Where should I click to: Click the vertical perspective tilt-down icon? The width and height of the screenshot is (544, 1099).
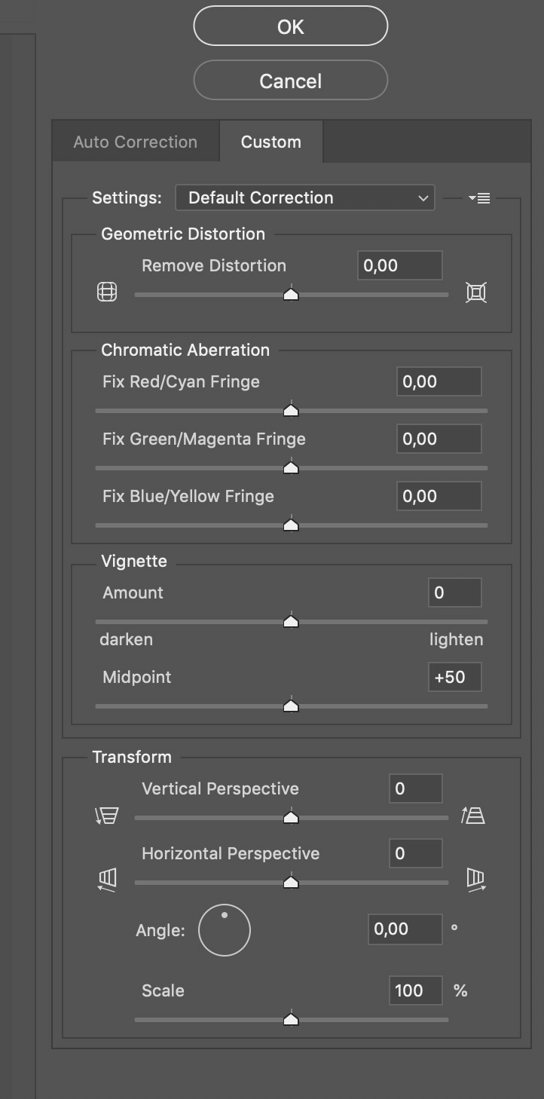pyautogui.click(x=107, y=816)
